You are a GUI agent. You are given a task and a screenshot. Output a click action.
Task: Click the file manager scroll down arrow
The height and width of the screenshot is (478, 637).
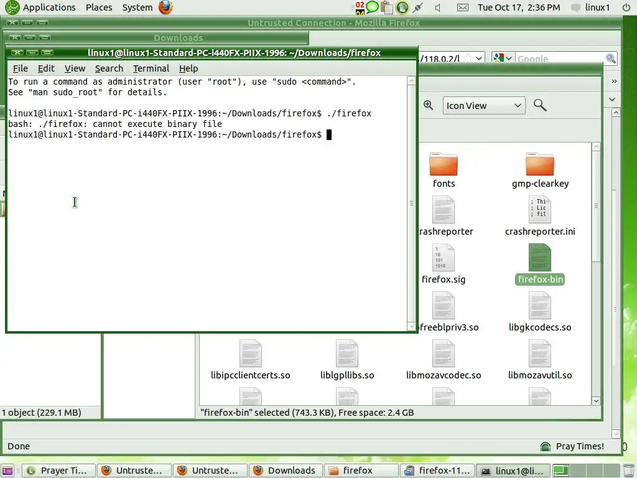[596, 401]
